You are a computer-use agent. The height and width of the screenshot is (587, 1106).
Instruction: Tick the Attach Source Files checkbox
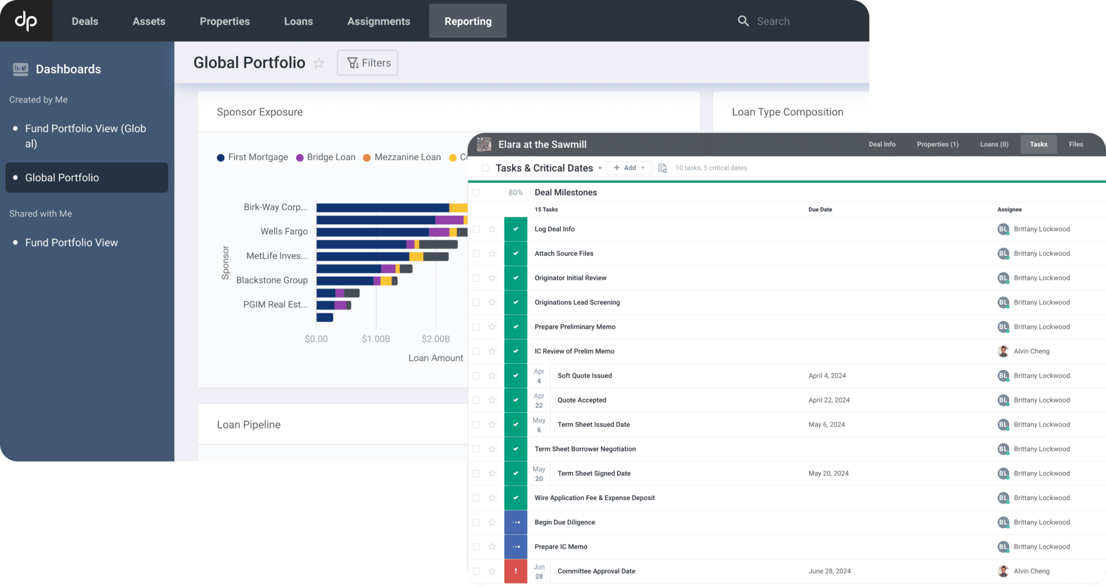[476, 254]
